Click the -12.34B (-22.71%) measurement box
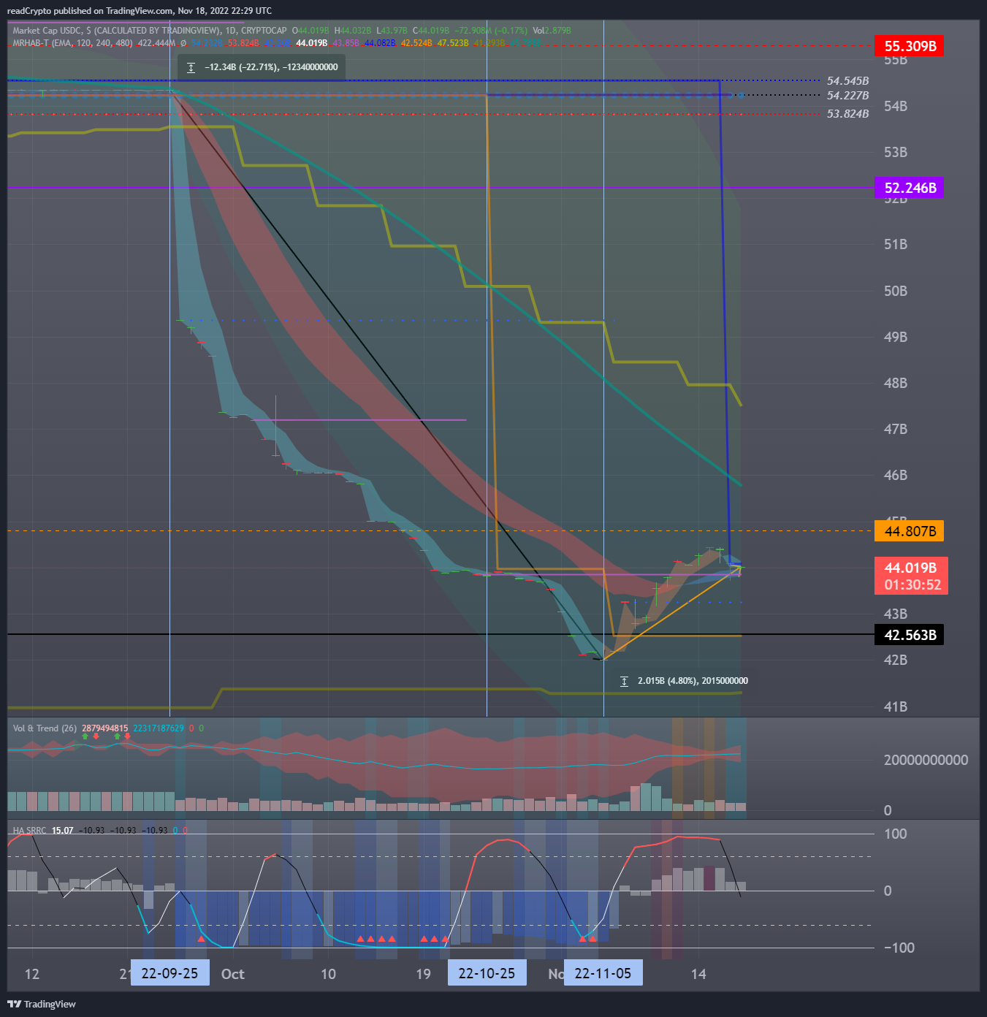987x1017 pixels. click(262, 67)
